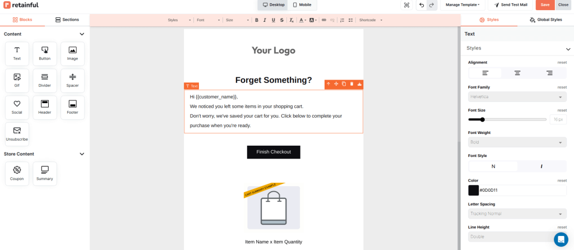
Task: Redo the last change
Action: point(432,5)
